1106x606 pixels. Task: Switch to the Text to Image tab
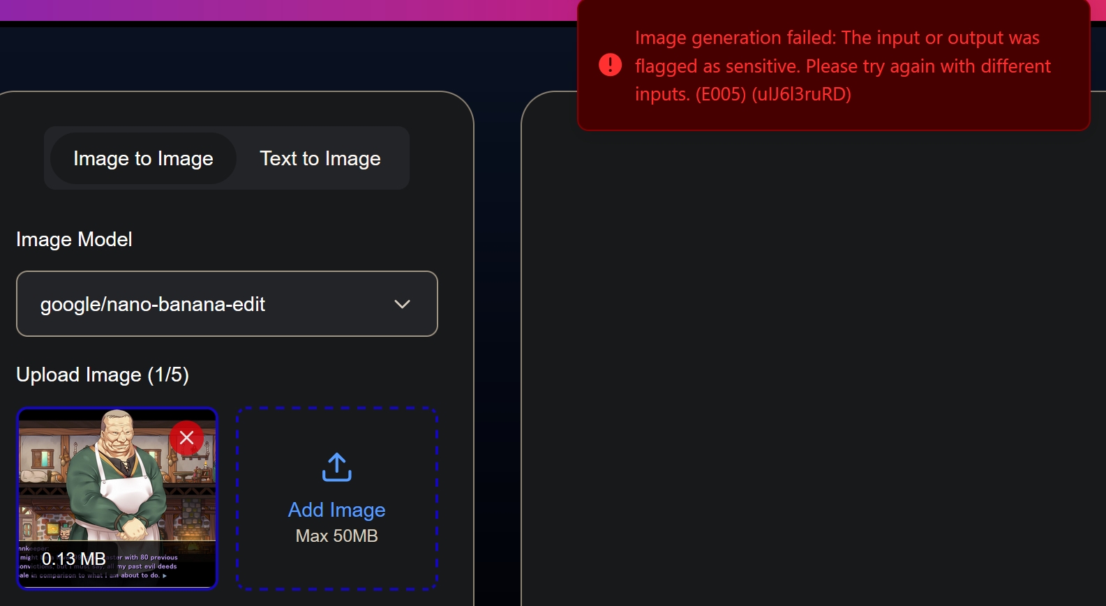tap(320, 158)
